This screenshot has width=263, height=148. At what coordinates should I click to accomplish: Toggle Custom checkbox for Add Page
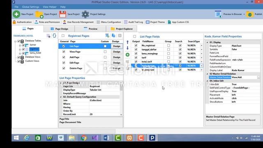click(x=105, y=57)
